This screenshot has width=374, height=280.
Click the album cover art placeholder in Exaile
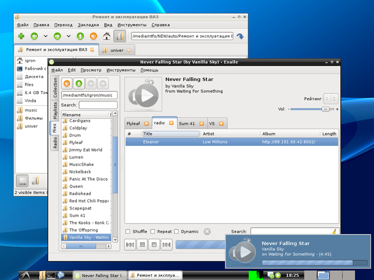coord(143,94)
